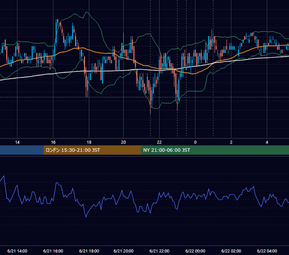This screenshot has height=255, width=289.
Task: Click the 18 hour label on price chart axis
Action: coord(89,142)
